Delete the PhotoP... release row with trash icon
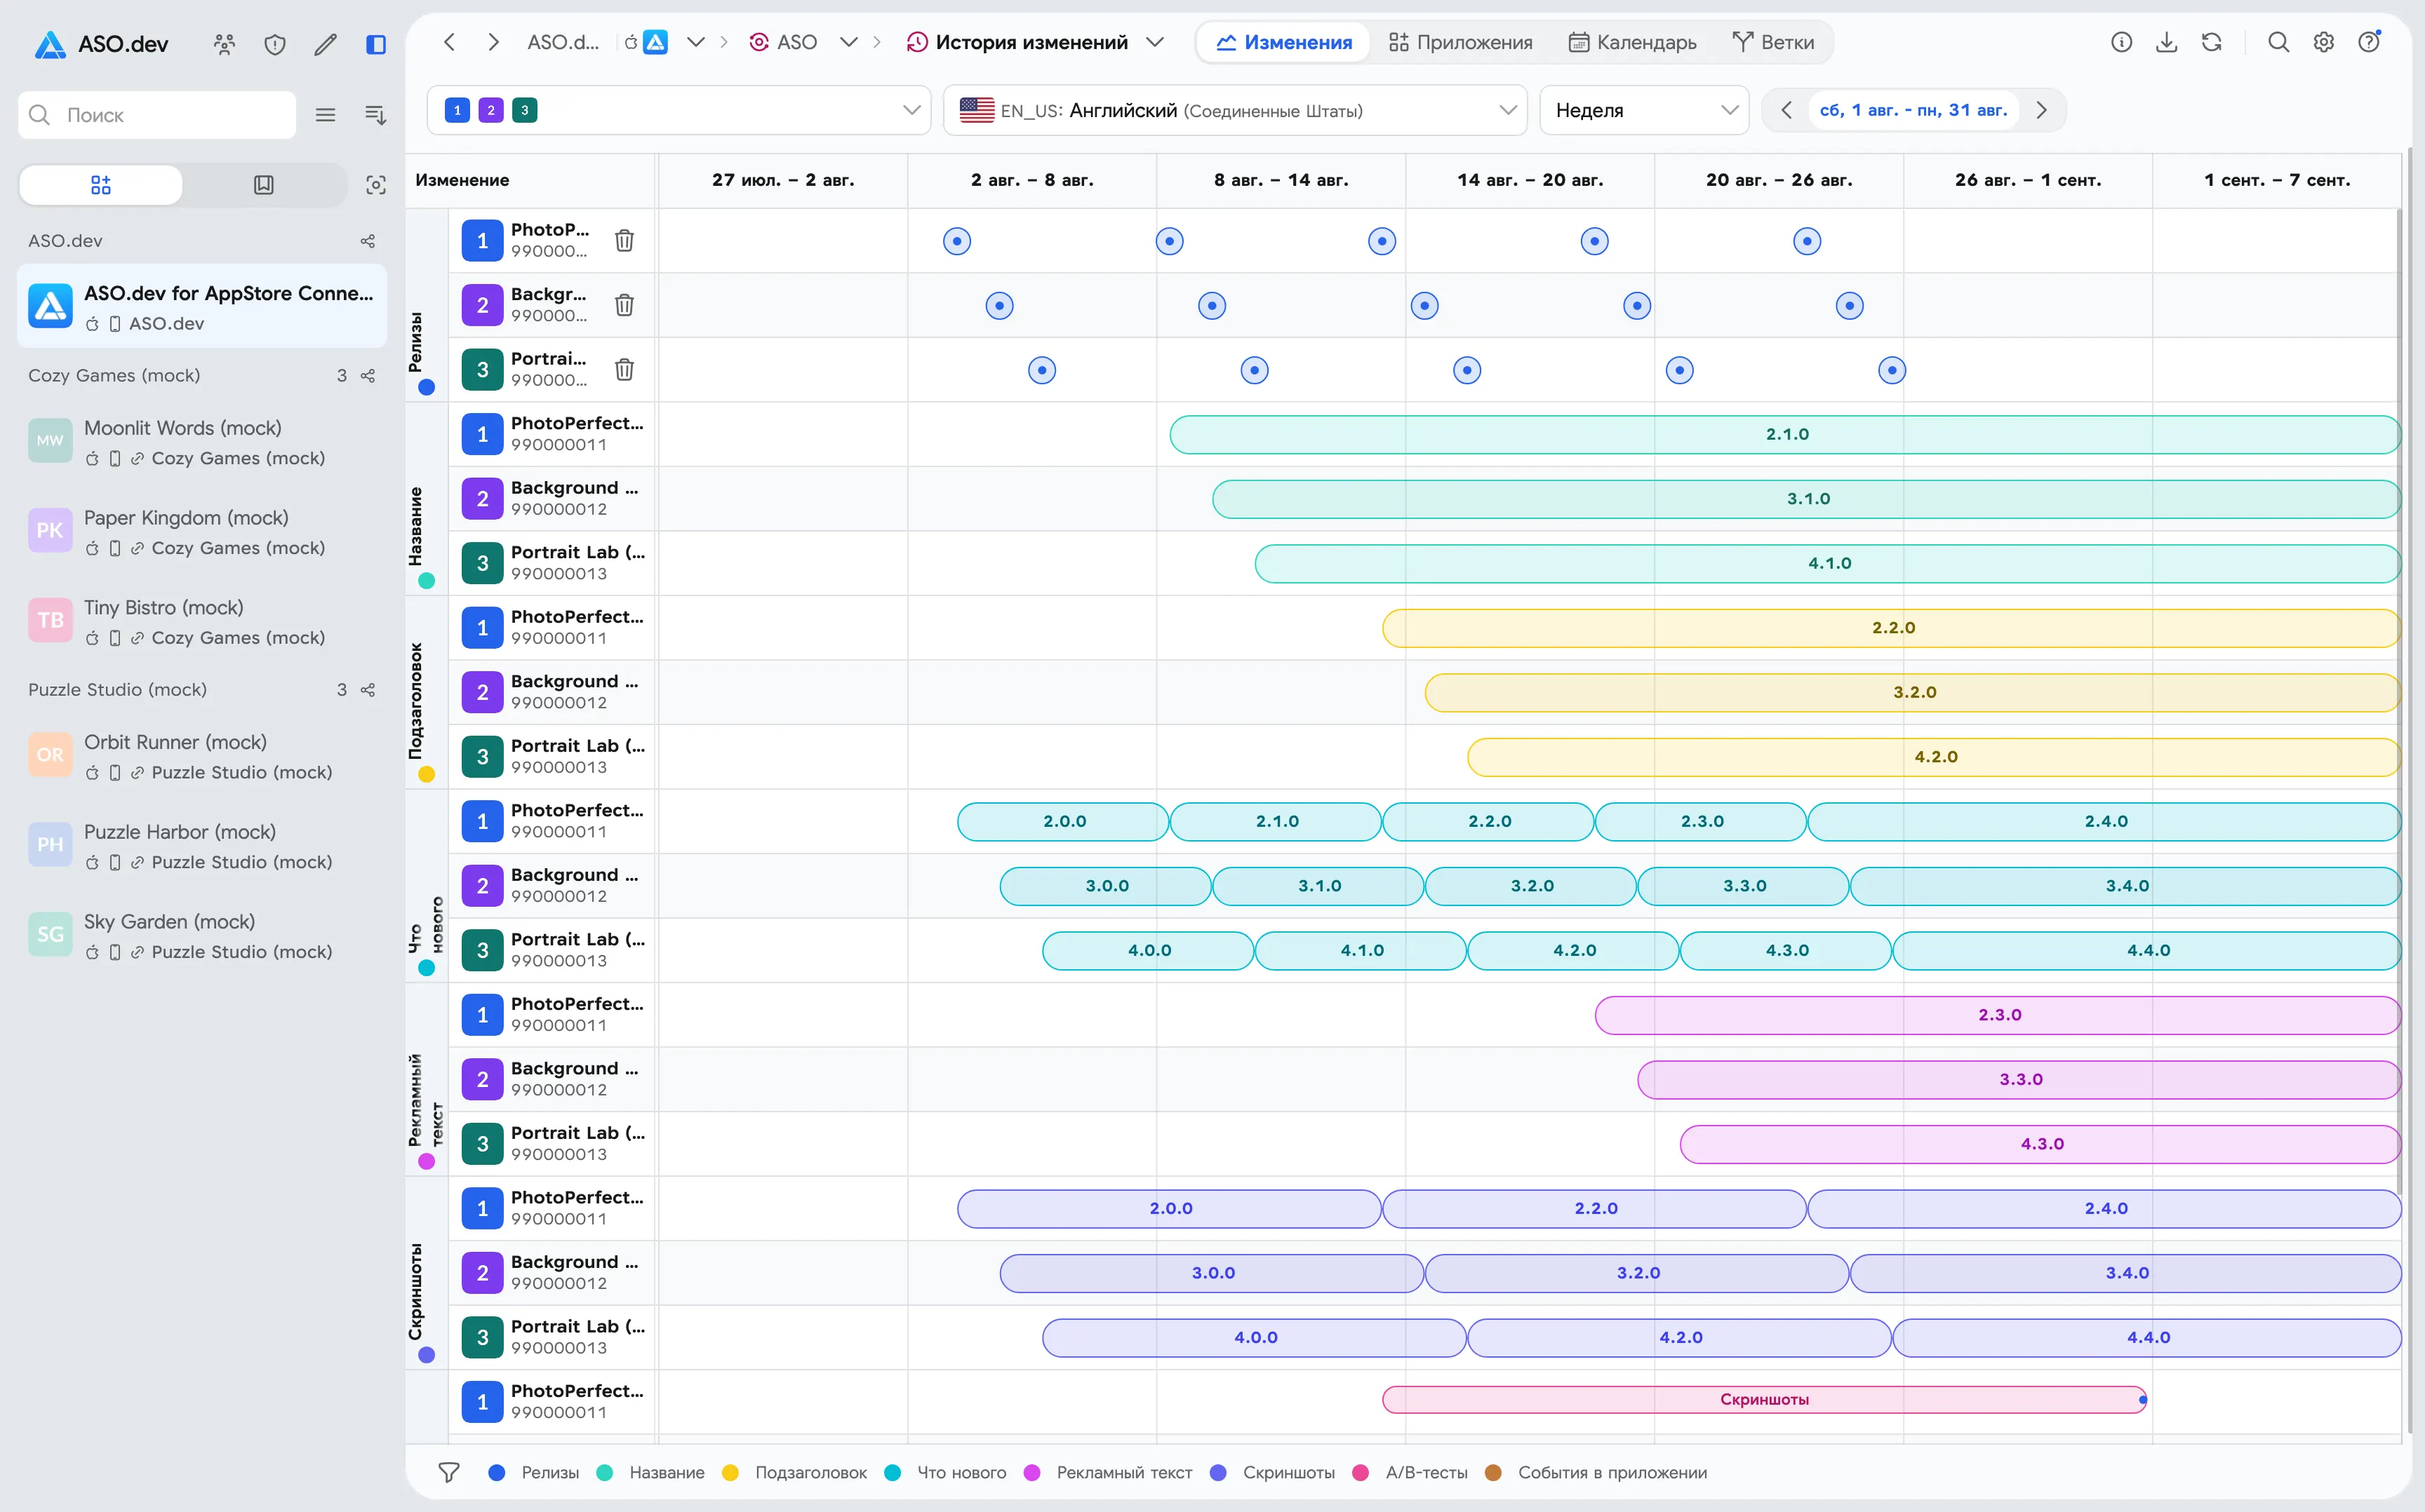 tap(624, 240)
